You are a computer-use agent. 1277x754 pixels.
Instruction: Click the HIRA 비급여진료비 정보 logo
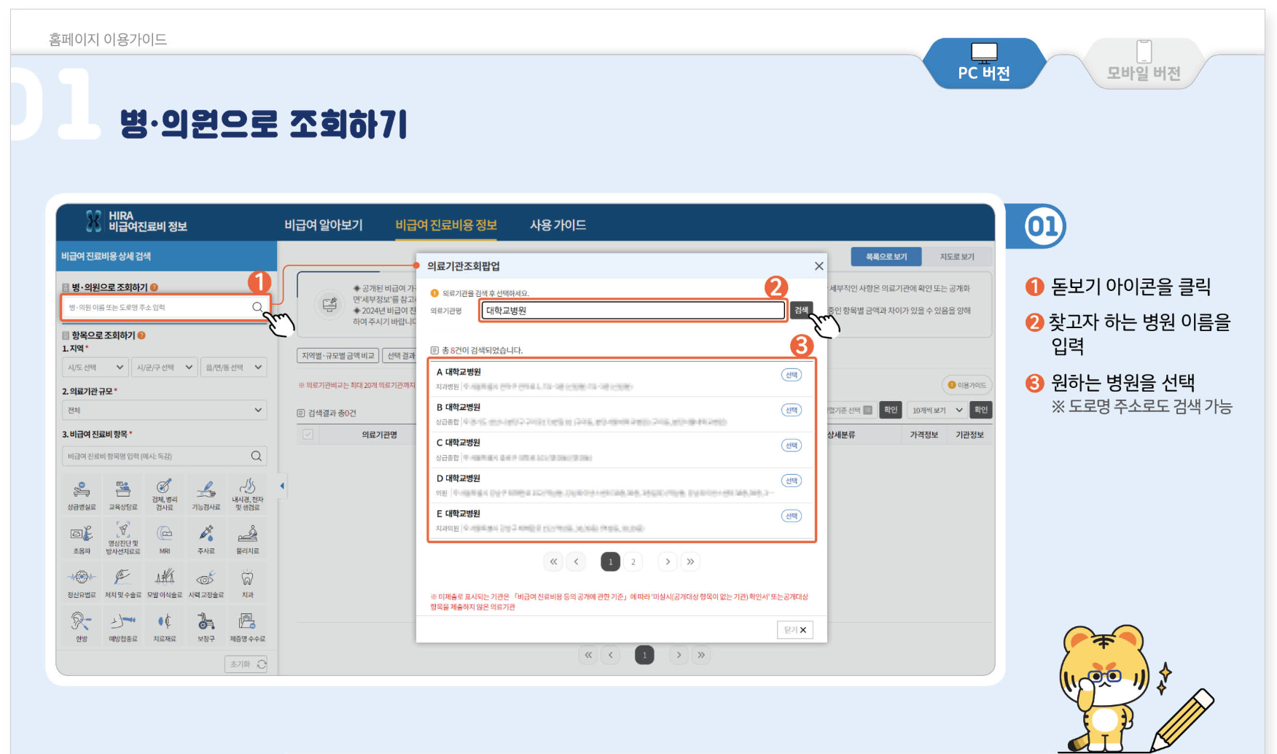pyautogui.click(x=136, y=221)
